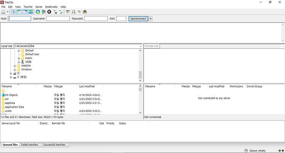Focus the Username input field
Viewport: 285px width, 153px height.
click(58, 19)
